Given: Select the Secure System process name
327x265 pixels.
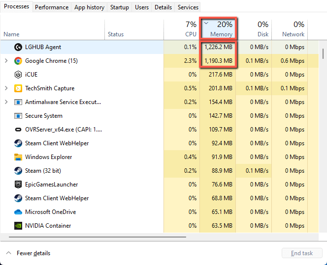Looking at the screenshot, I should click(44, 116).
